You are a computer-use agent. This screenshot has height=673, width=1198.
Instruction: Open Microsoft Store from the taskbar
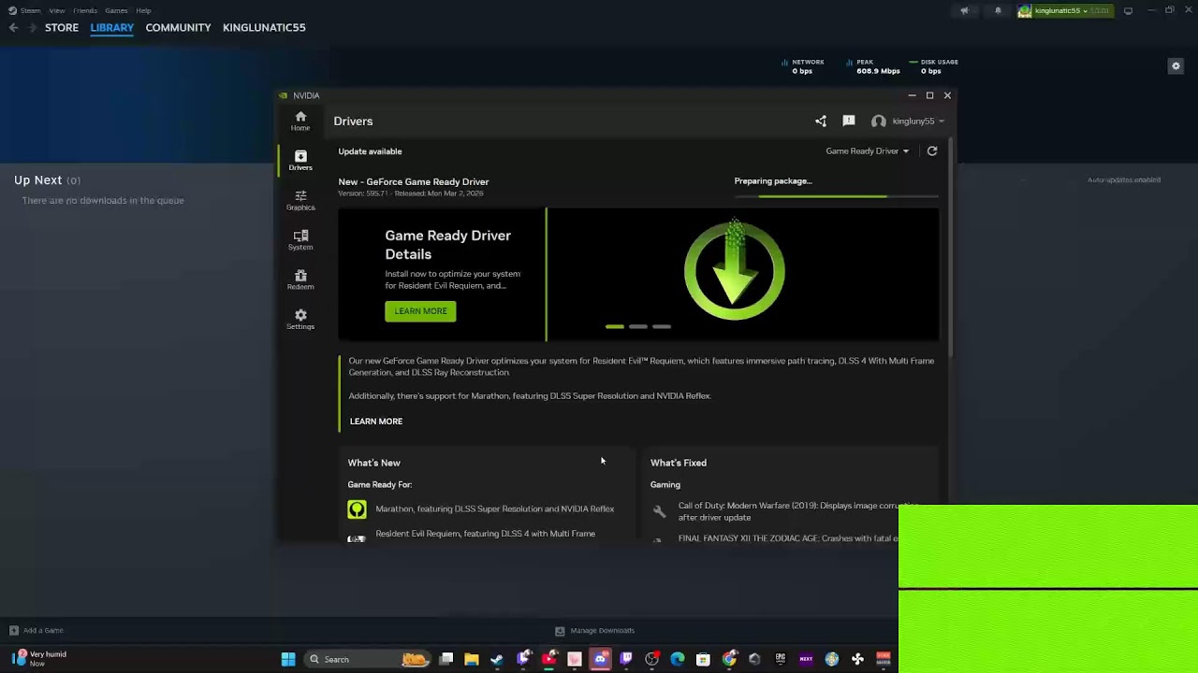click(x=703, y=659)
